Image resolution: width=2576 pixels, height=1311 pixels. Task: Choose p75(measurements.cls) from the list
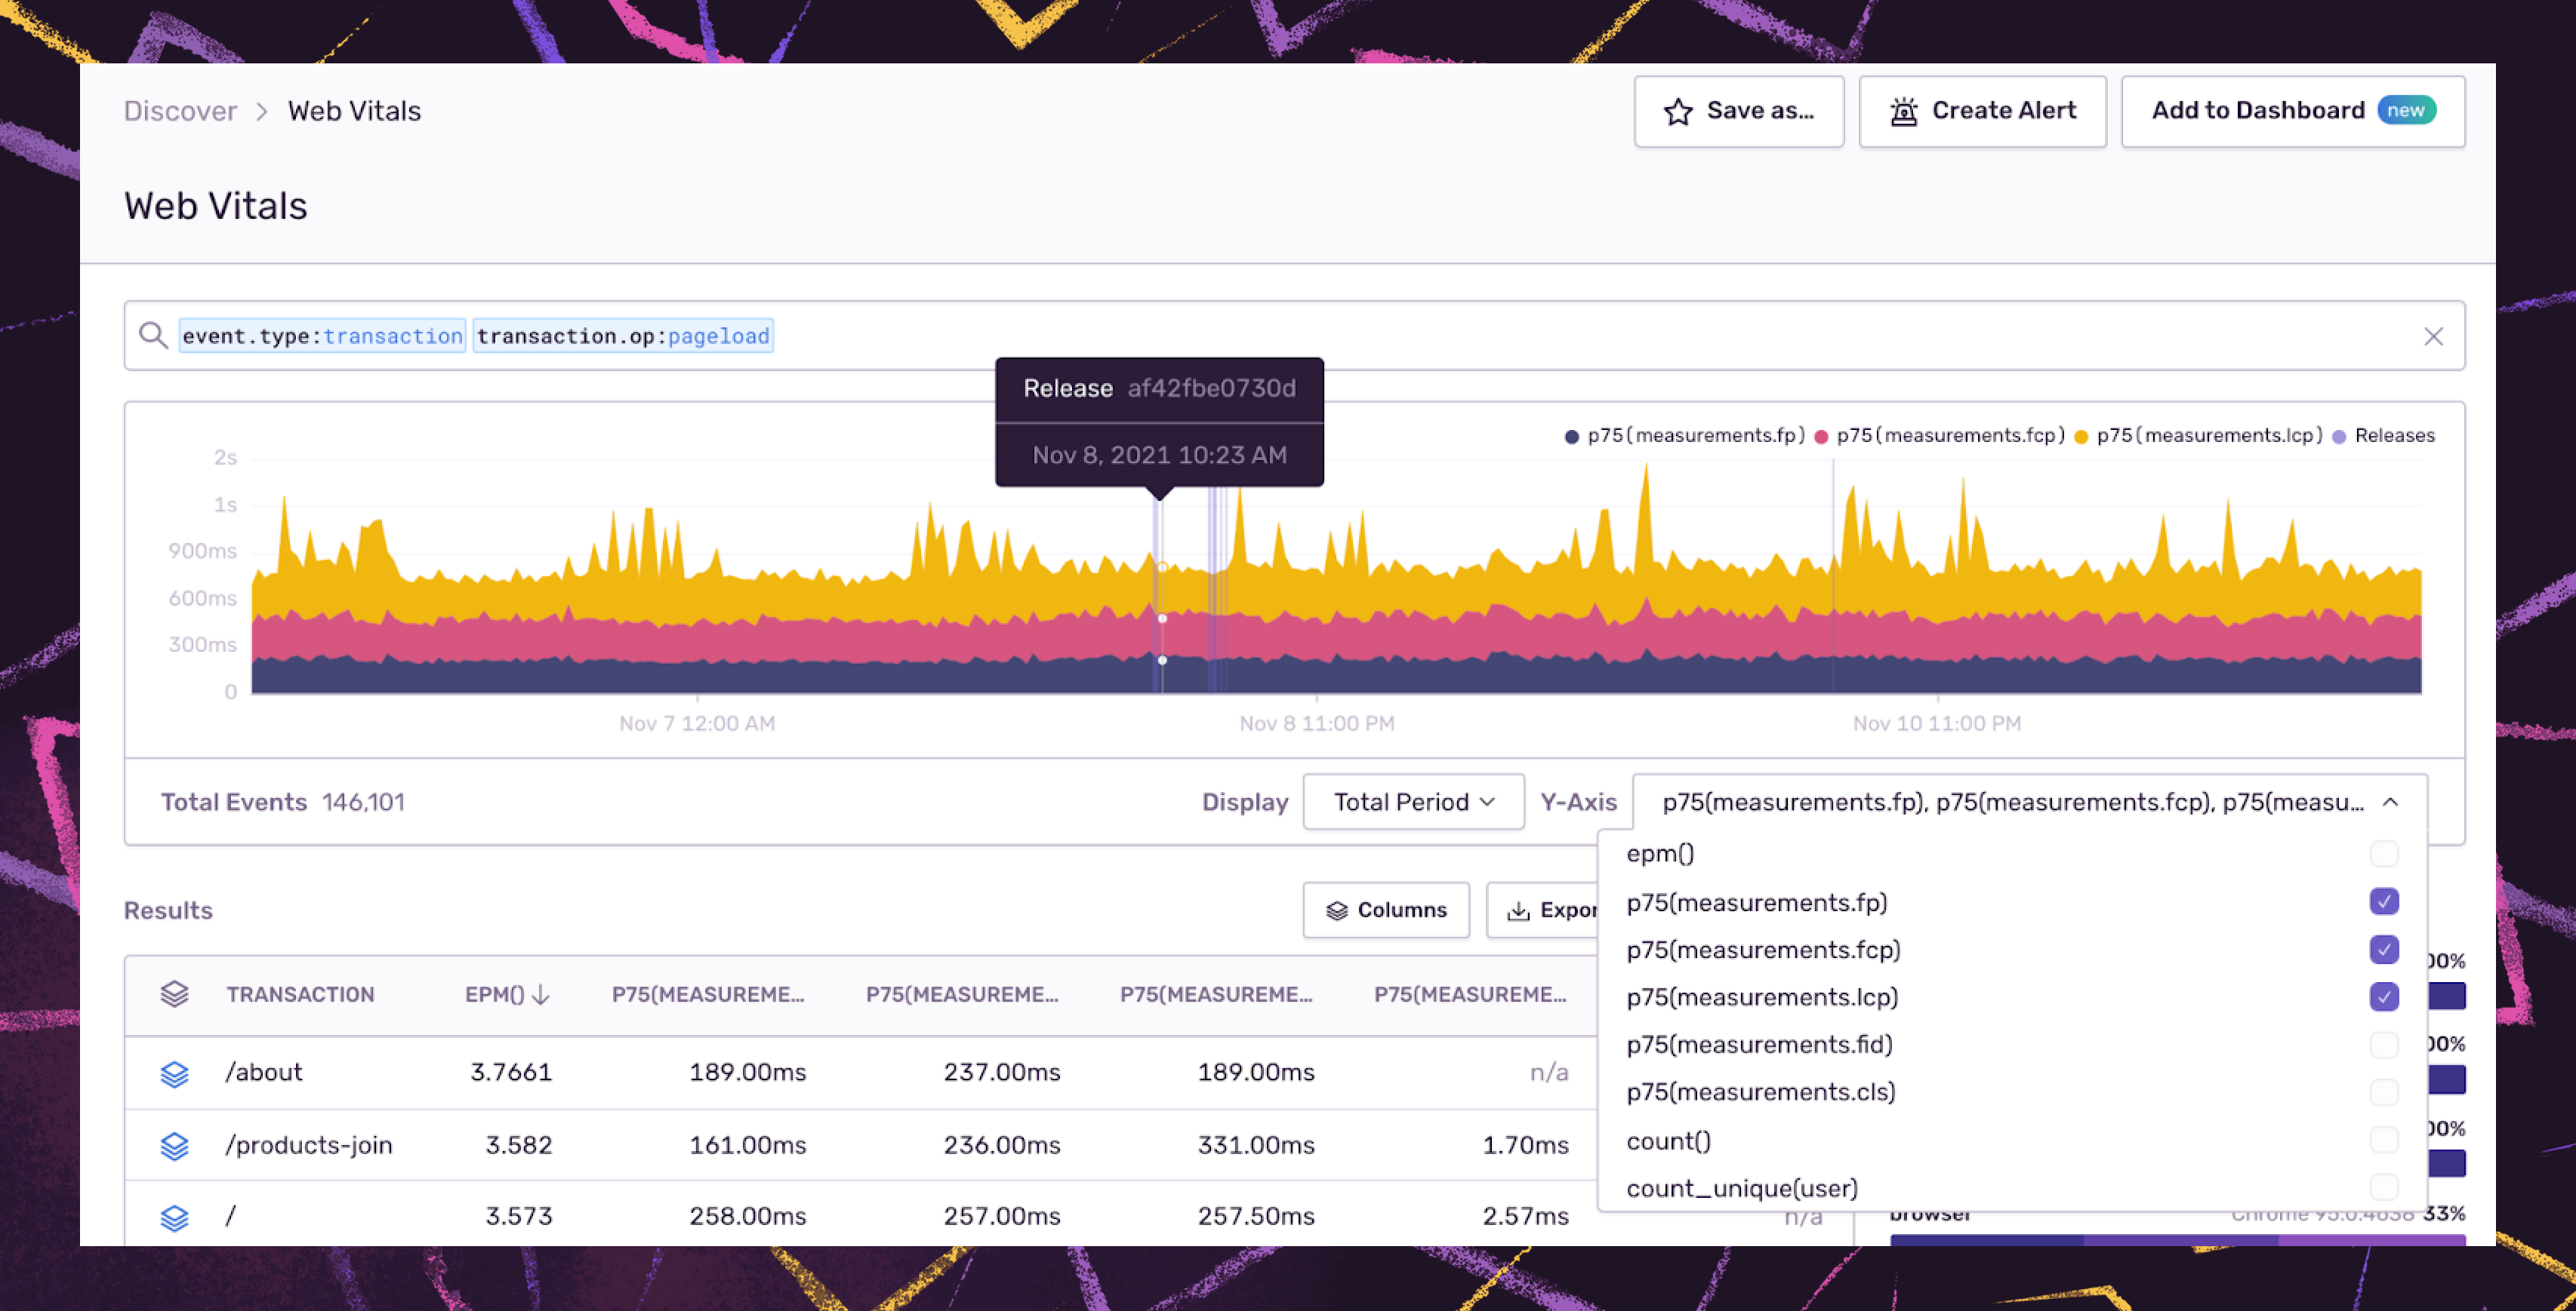point(1760,1092)
